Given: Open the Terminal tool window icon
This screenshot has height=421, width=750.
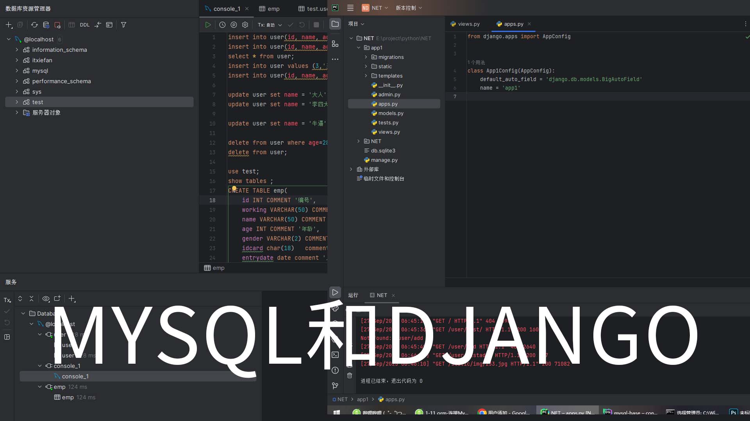Looking at the screenshot, I should click(x=335, y=355).
